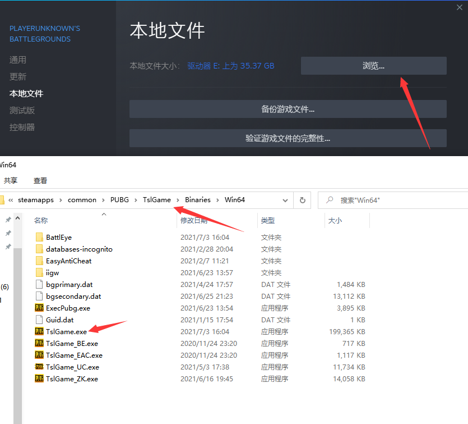The height and width of the screenshot is (424, 468).
Task: Sort by 名称 column header
Action: pos(41,220)
